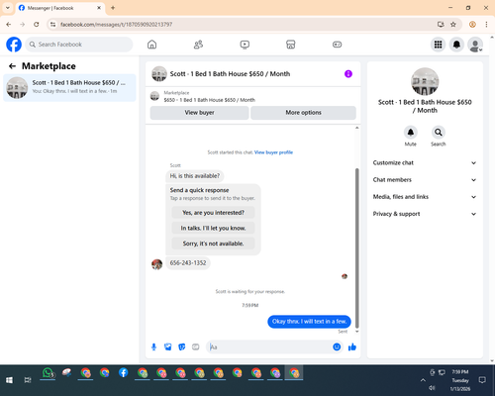495x396 pixels.
Task: Open Task View on the taskbar
Action: tap(28, 380)
